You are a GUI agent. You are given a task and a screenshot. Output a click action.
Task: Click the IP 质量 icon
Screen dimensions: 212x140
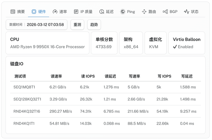tap(76, 12)
